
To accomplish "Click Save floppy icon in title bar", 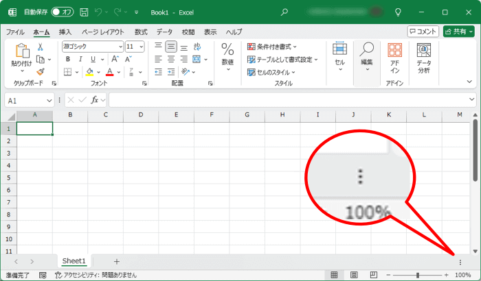I will 84,12.
